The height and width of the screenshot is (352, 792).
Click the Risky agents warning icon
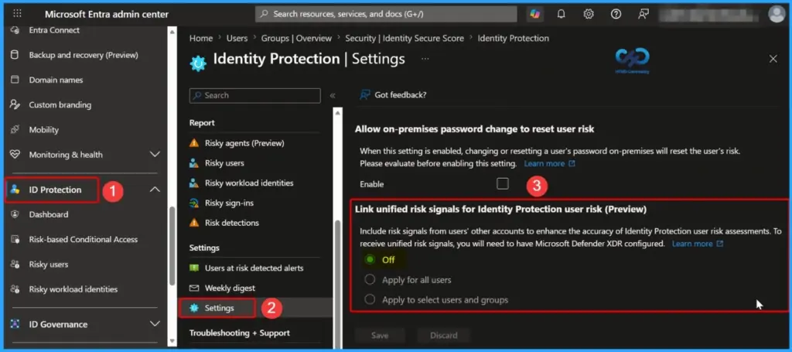pyautogui.click(x=194, y=143)
